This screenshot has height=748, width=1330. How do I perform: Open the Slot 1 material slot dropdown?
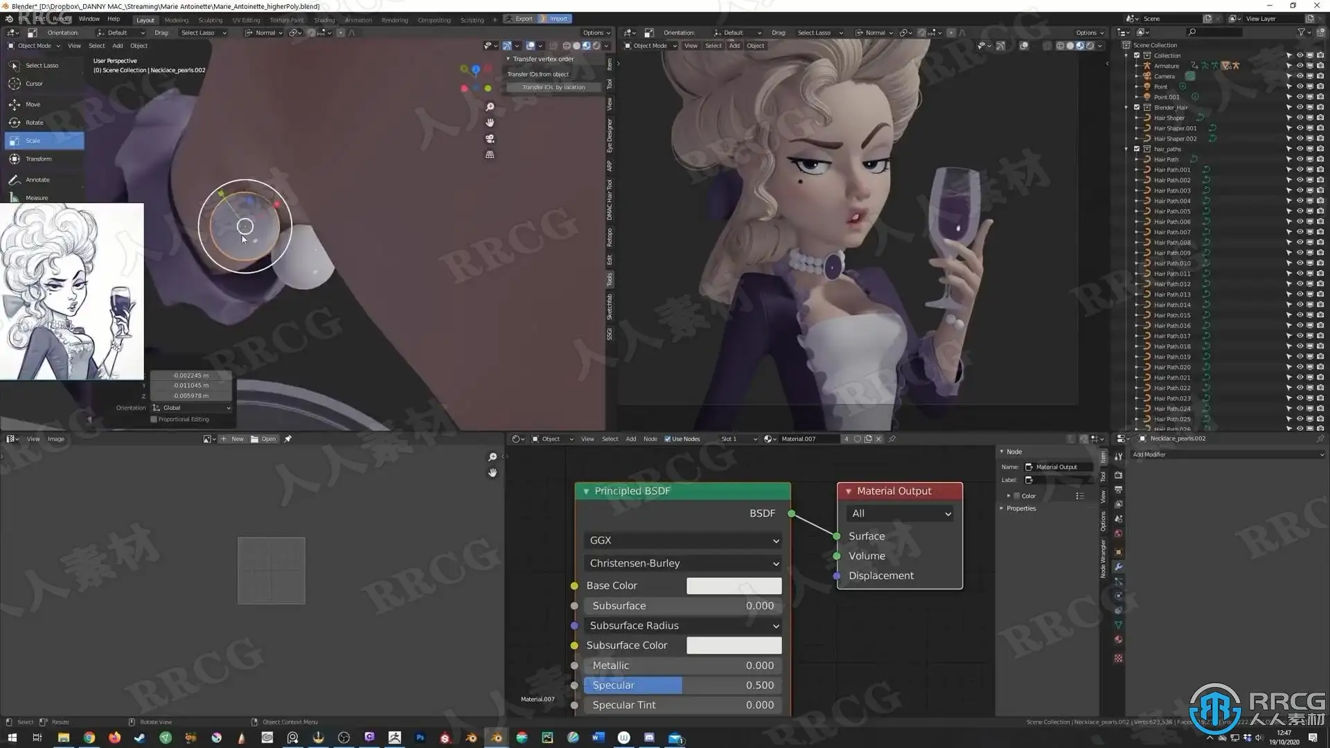[x=738, y=439]
